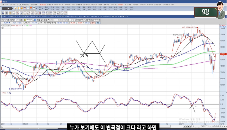
Task: Click the red 매수 buy button
Action: tap(93, 23)
